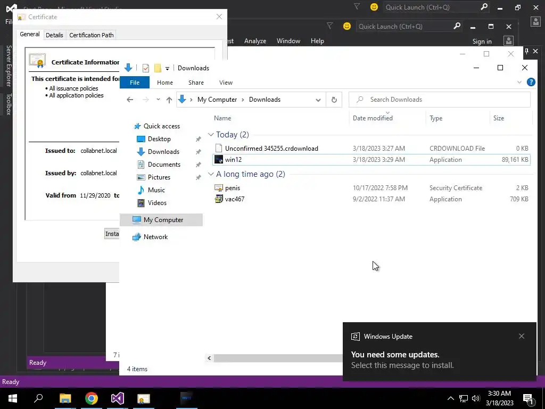This screenshot has height=409, width=545.
Task: Open taskbar search
Action: pyautogui.click(x=38, y=398)
